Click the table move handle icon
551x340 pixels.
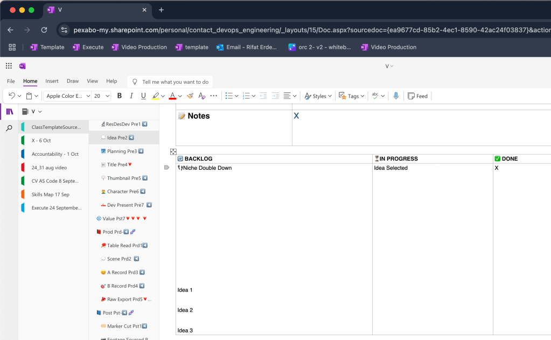pyautogui.click(x=173, y=151)
